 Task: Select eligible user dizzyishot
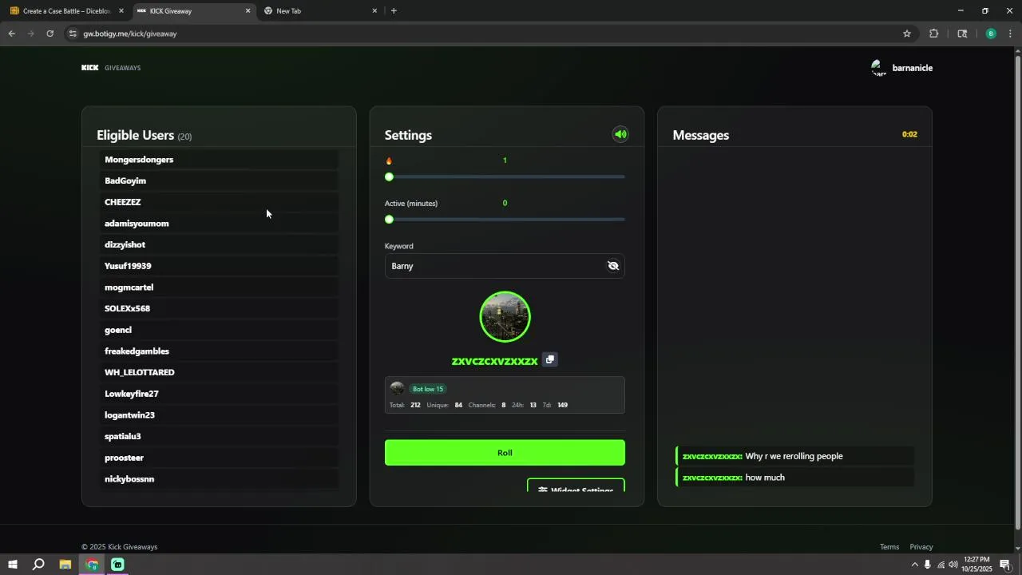(219, 245)
